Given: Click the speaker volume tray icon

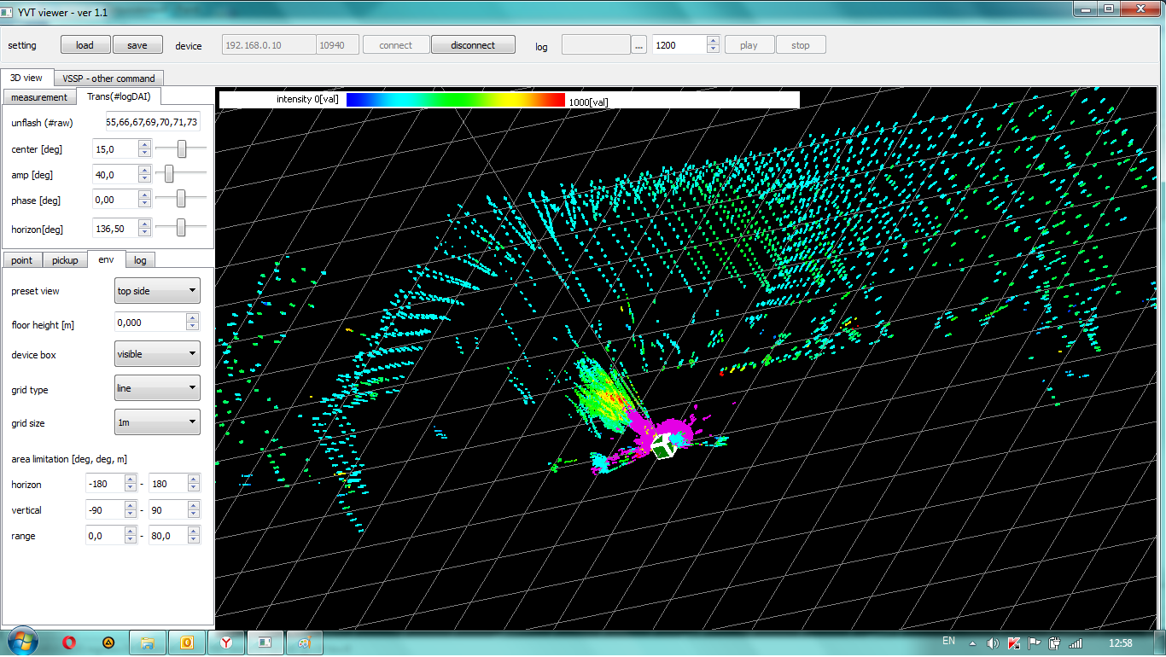Looking at the screenshot, I should tap(993, 642).
